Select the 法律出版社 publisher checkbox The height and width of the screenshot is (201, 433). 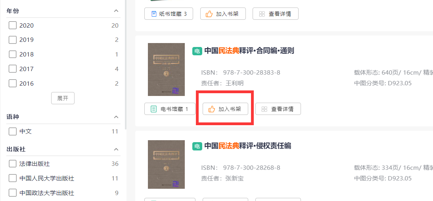(x=13, y=163)
